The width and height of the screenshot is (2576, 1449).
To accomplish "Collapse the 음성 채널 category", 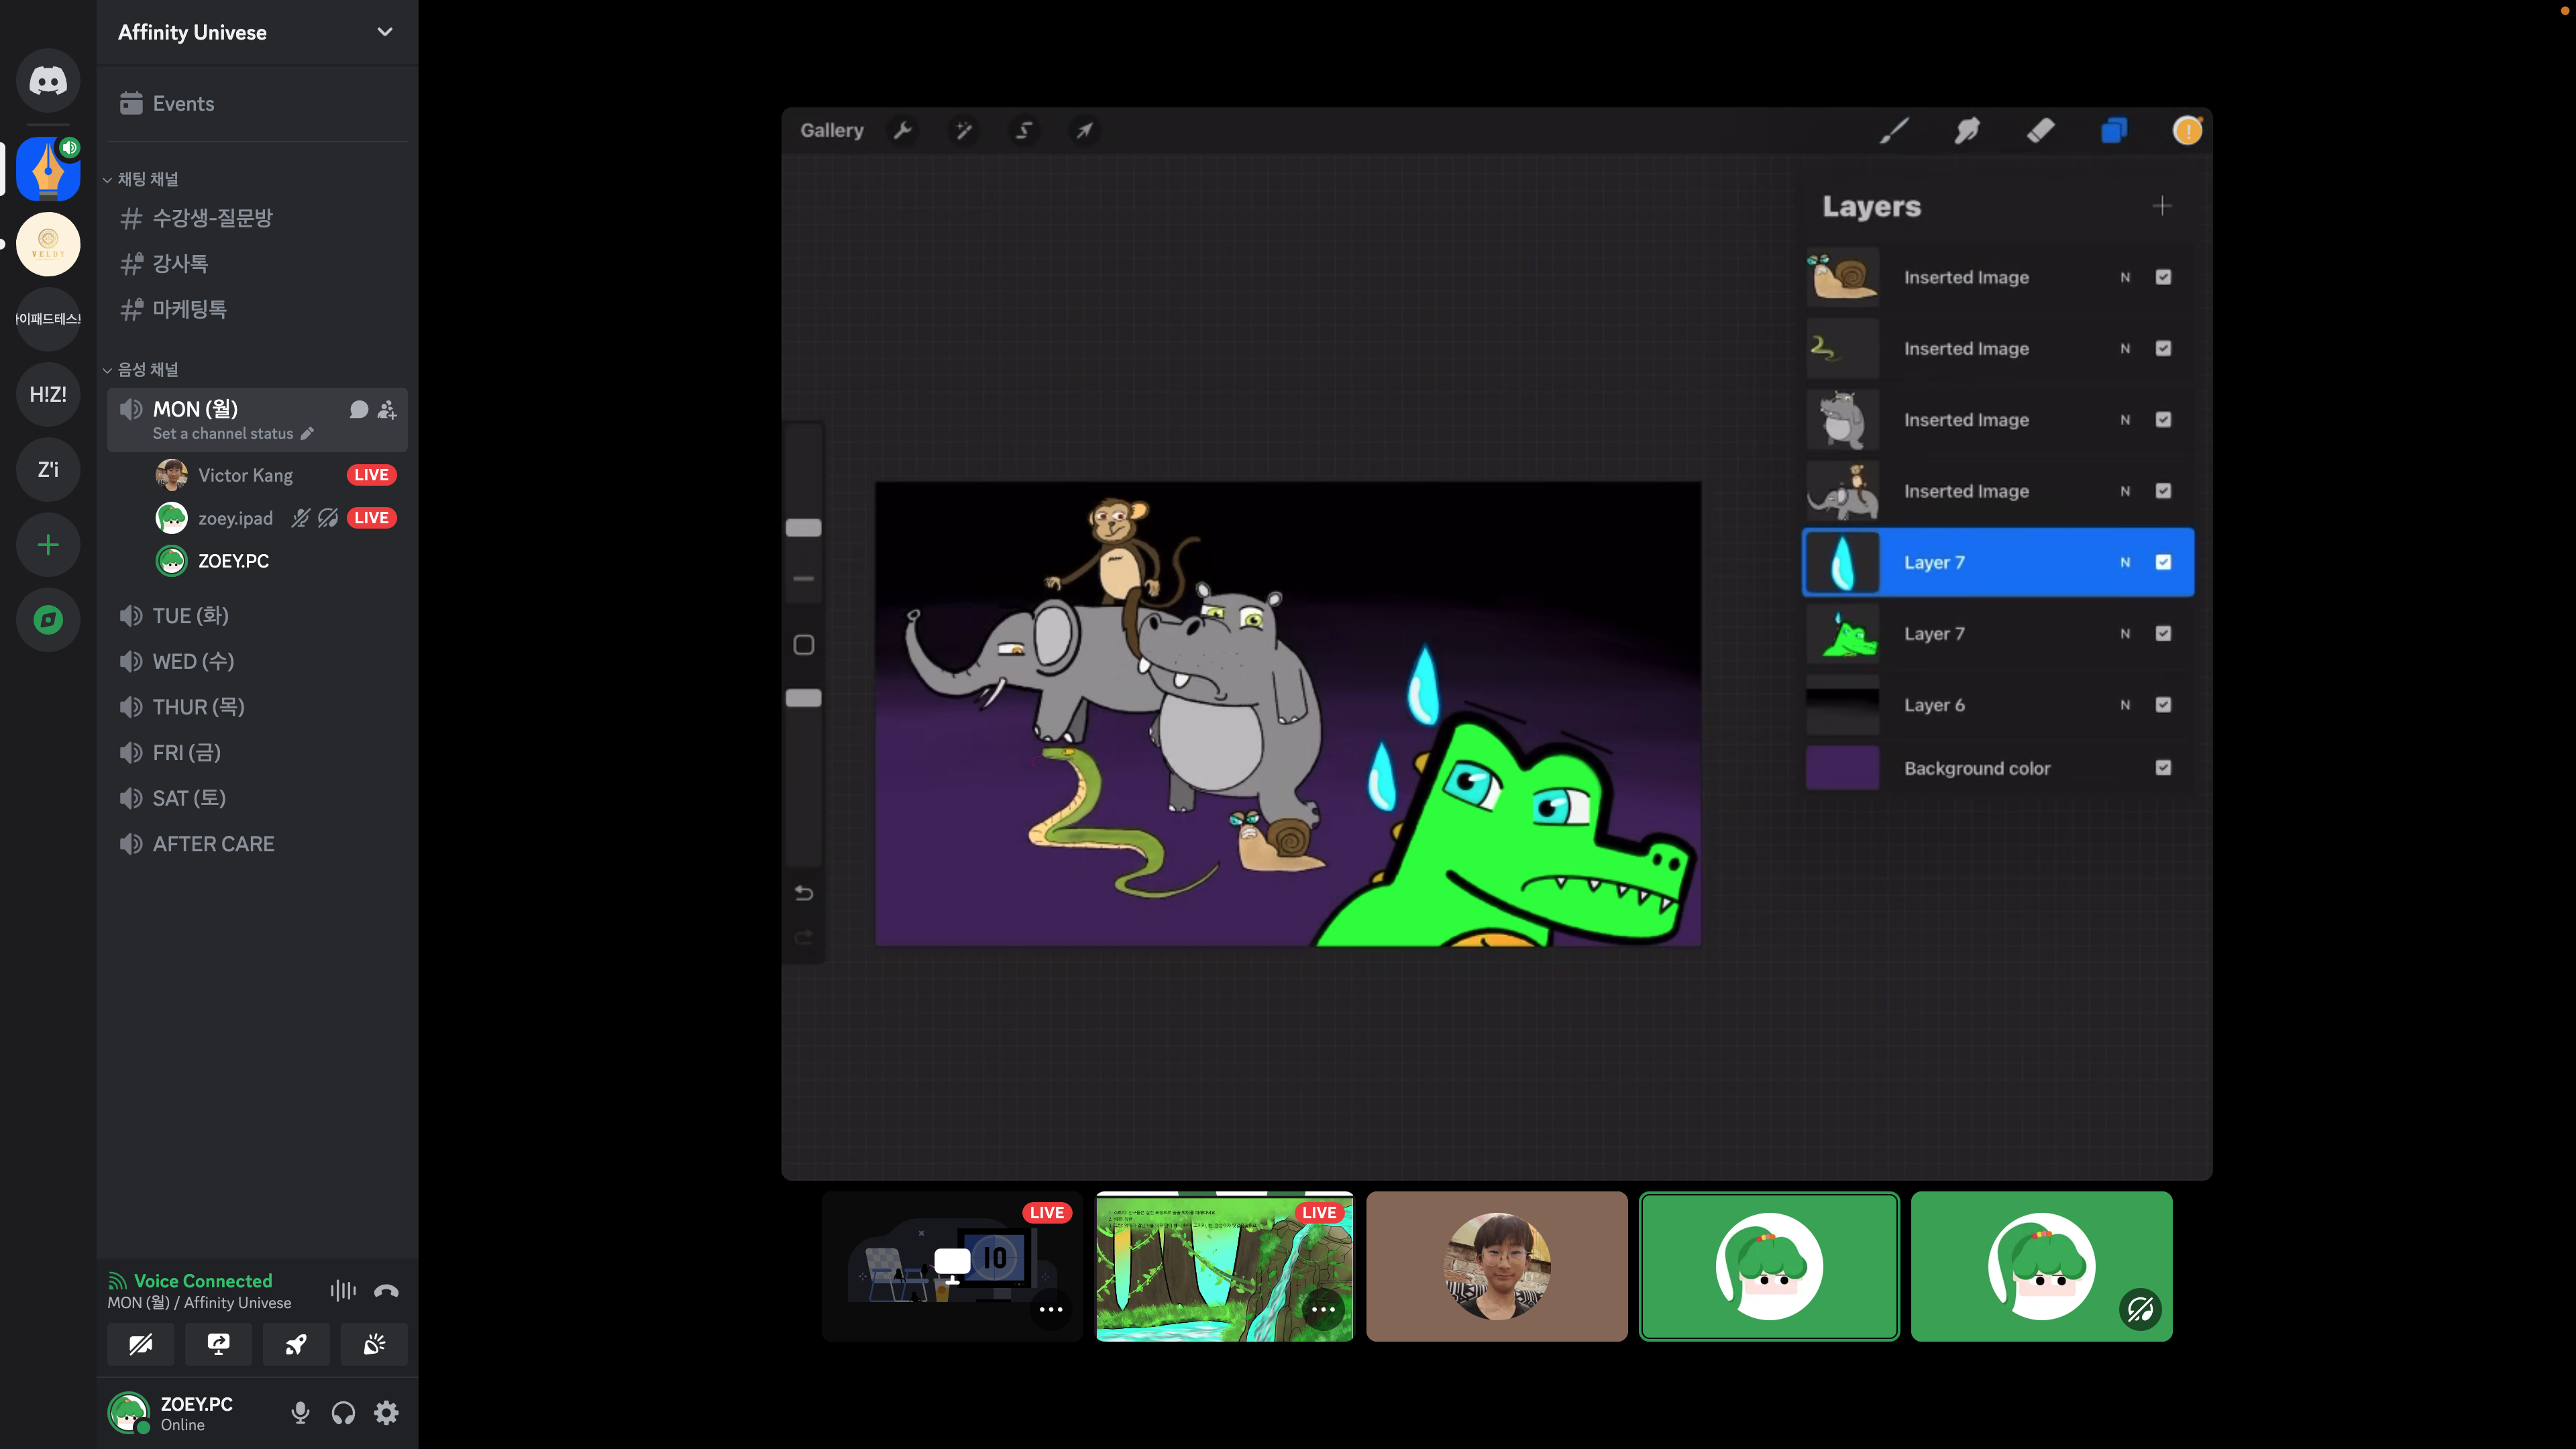I will coord(147,370).
